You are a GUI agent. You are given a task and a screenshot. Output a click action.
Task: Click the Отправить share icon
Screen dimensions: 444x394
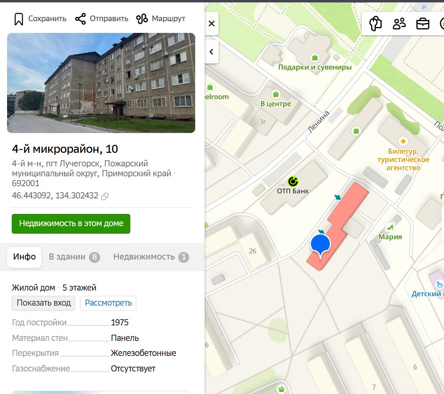pyautogui.click(x=80, y=19)
